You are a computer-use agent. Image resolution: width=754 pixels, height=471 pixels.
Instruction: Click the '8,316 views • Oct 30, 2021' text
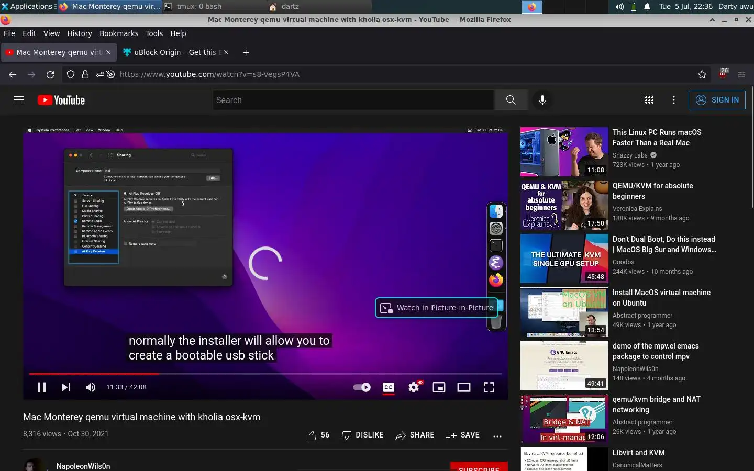(x=66, y=434)
